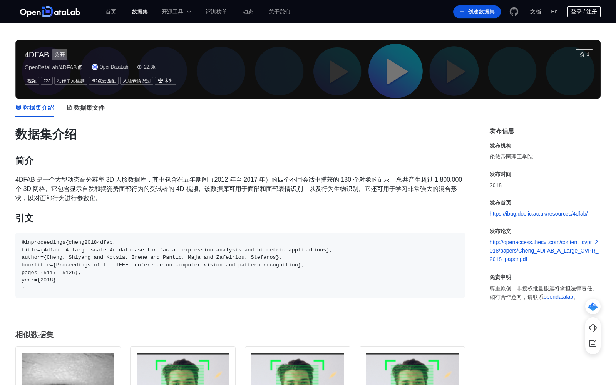Click 伦敦帝国理工学院 publisher text
616x385 pixels.
[511, 157]
